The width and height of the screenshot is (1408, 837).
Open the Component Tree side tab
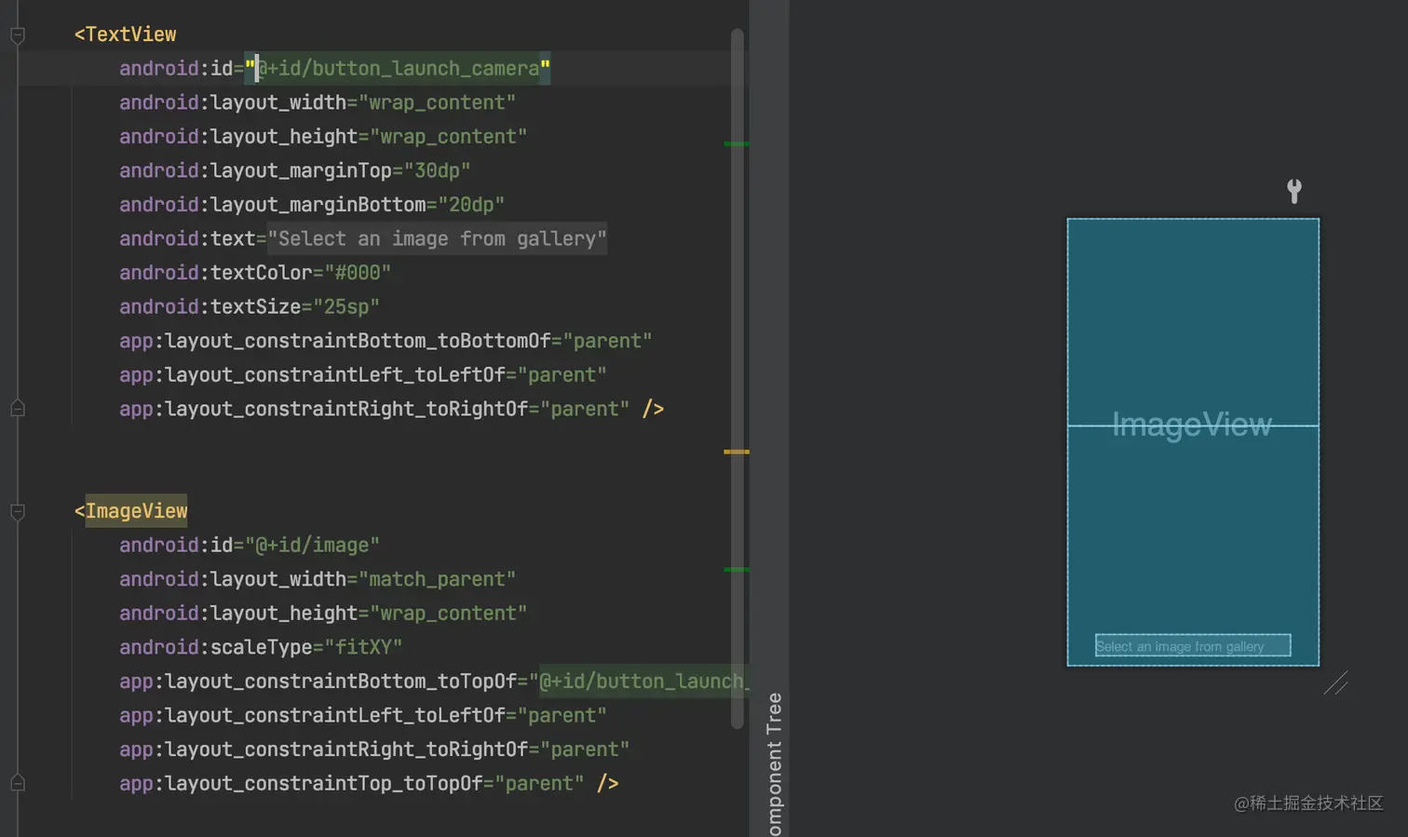774,763
